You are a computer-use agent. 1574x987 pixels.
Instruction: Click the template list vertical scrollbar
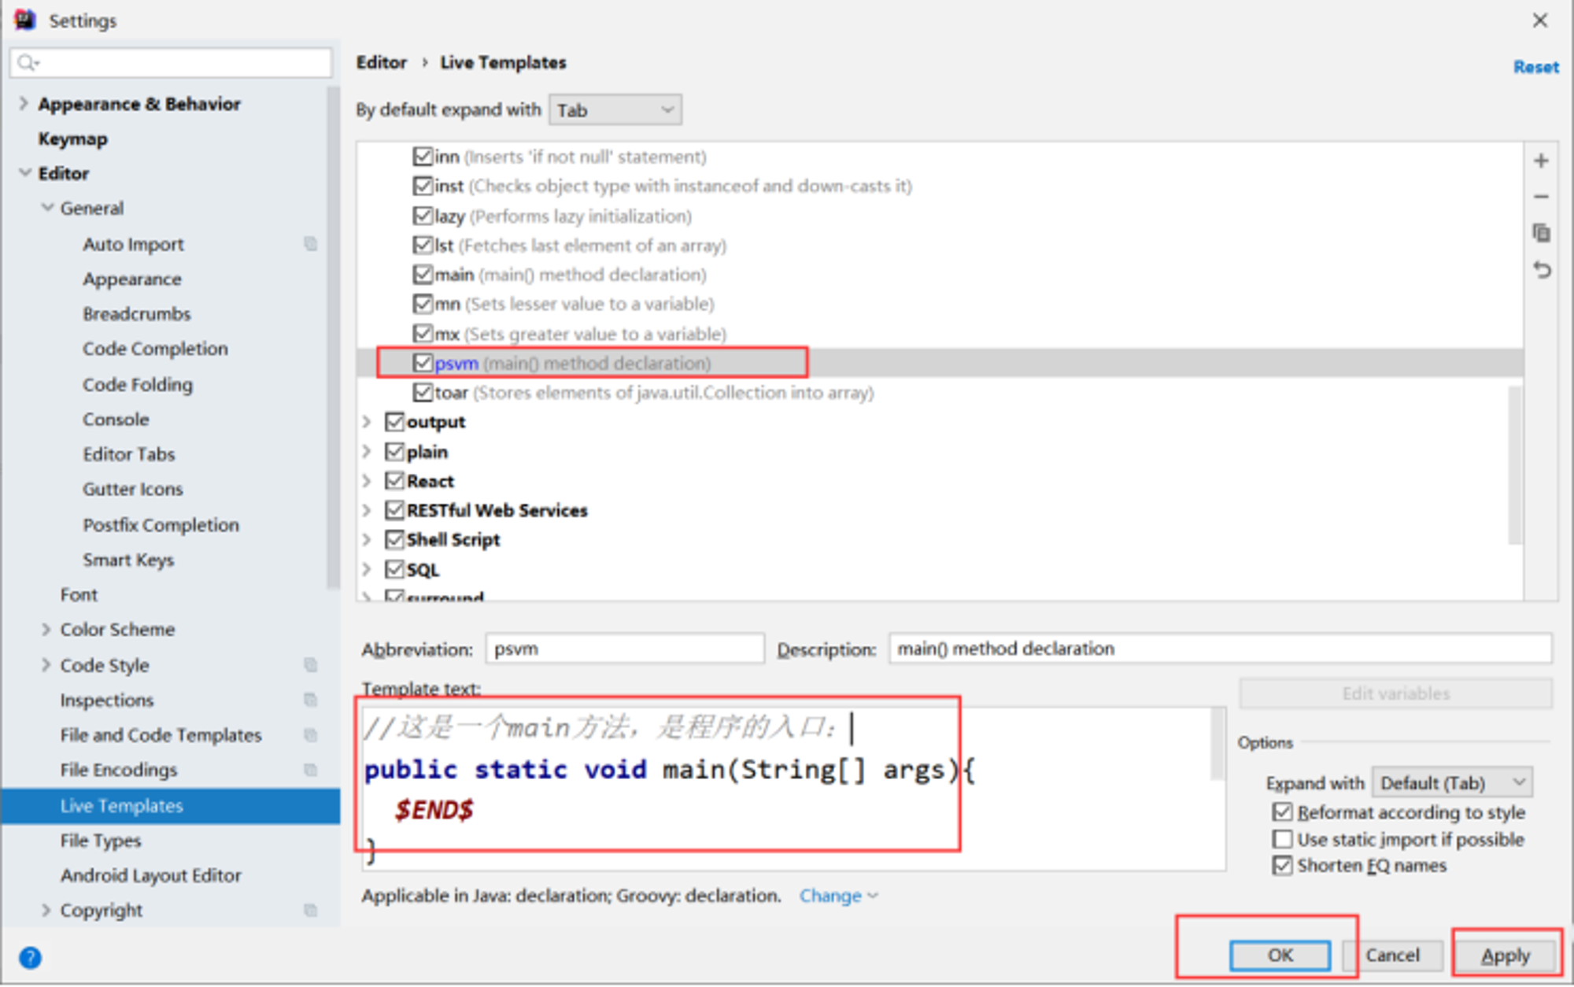click(1515, 464)
